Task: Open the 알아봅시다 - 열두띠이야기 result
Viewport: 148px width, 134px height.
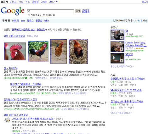Action: coord(20,99)
